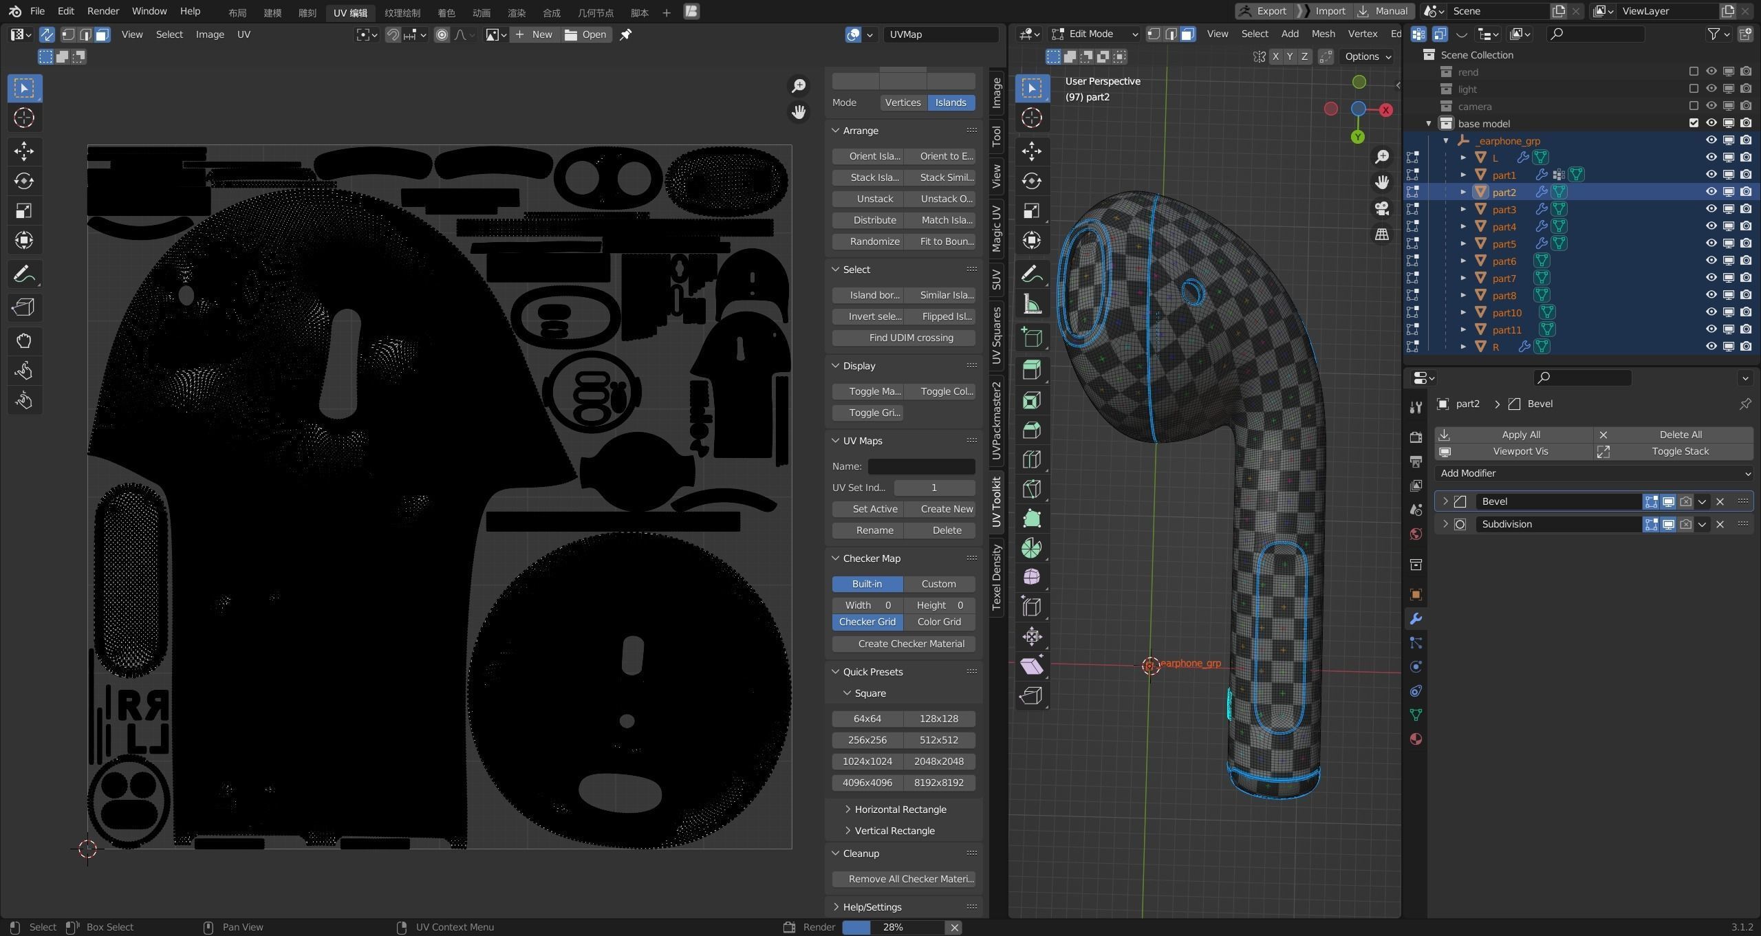Toggle base model collection exclude checkbox

point(1694,123)
